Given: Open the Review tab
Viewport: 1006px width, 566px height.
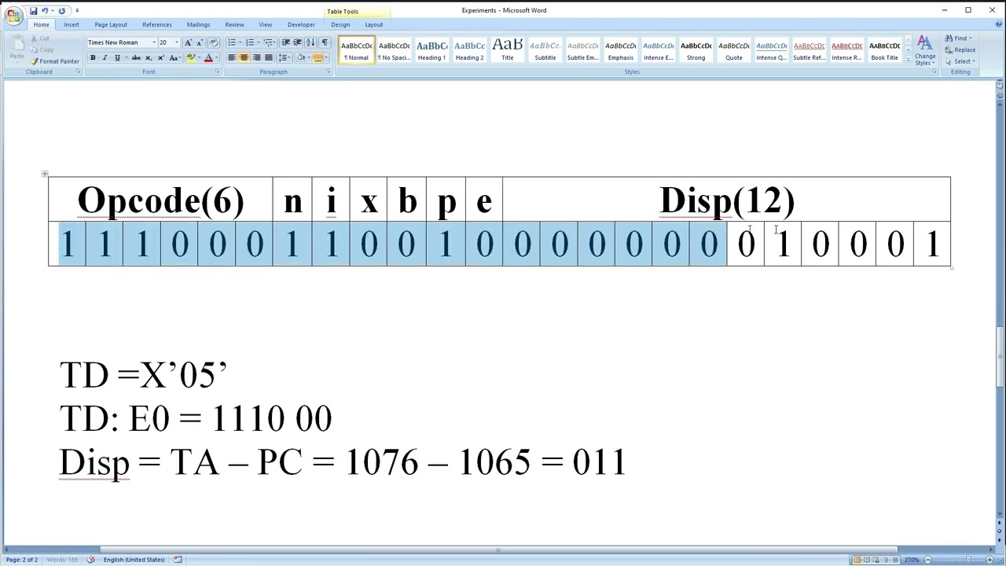Looking at the screenshot, I should pyautogui.click(x=234, y=24).
